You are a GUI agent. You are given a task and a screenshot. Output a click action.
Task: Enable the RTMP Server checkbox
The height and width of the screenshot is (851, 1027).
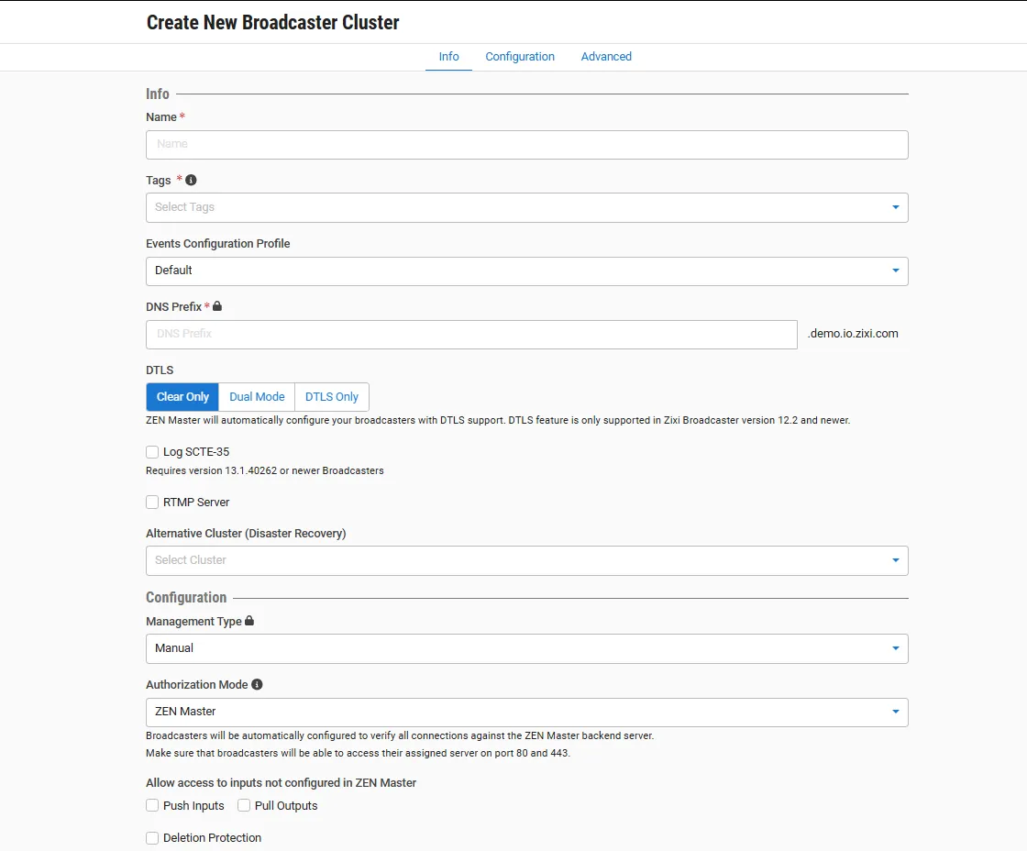tap(152, 503)
